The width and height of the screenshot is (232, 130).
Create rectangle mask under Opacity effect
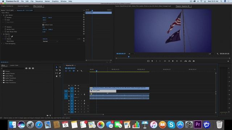(9, 36)
